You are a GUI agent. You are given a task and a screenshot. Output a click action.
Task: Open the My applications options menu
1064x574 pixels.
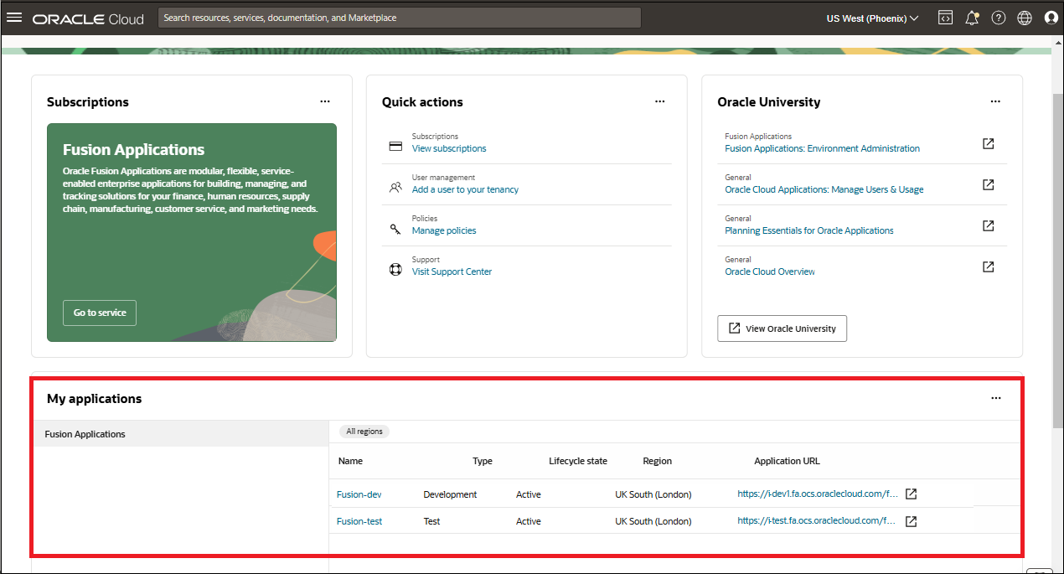pyautogui.click(x=995, y=398)
